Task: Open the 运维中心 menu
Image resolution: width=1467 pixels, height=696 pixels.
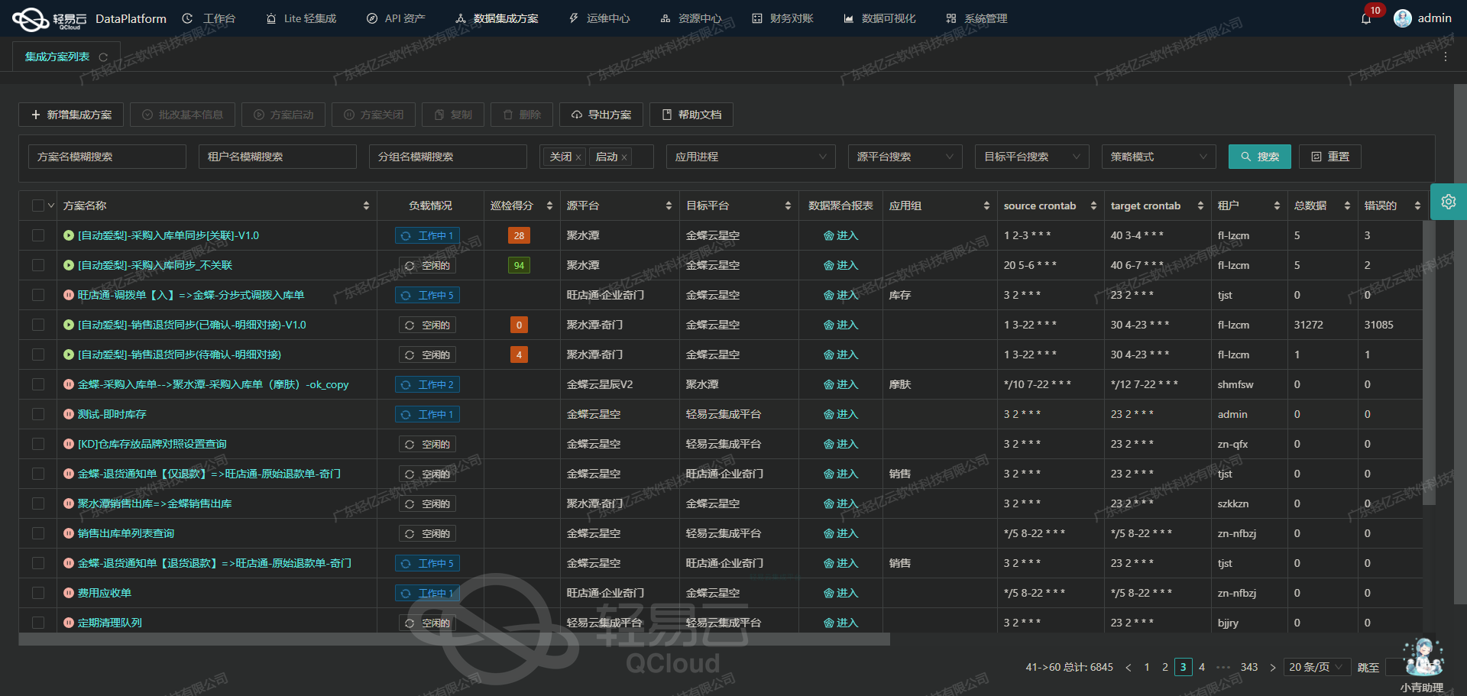Action: click(x=600, y=18)
